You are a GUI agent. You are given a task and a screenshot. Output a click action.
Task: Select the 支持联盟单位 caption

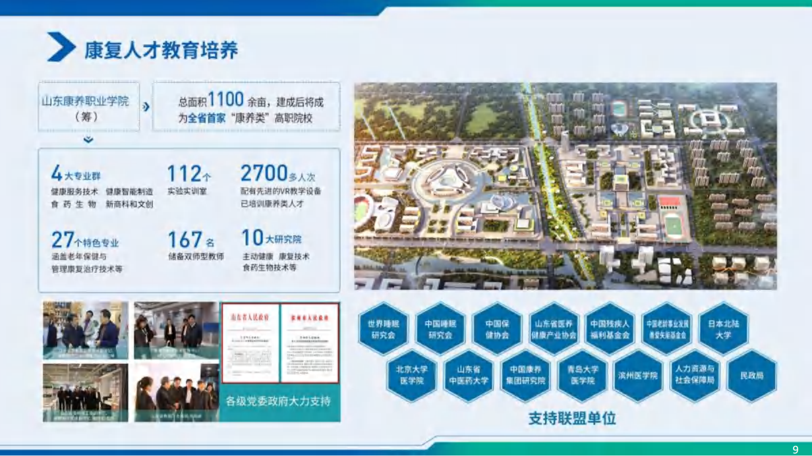click(x=572, y=419)
